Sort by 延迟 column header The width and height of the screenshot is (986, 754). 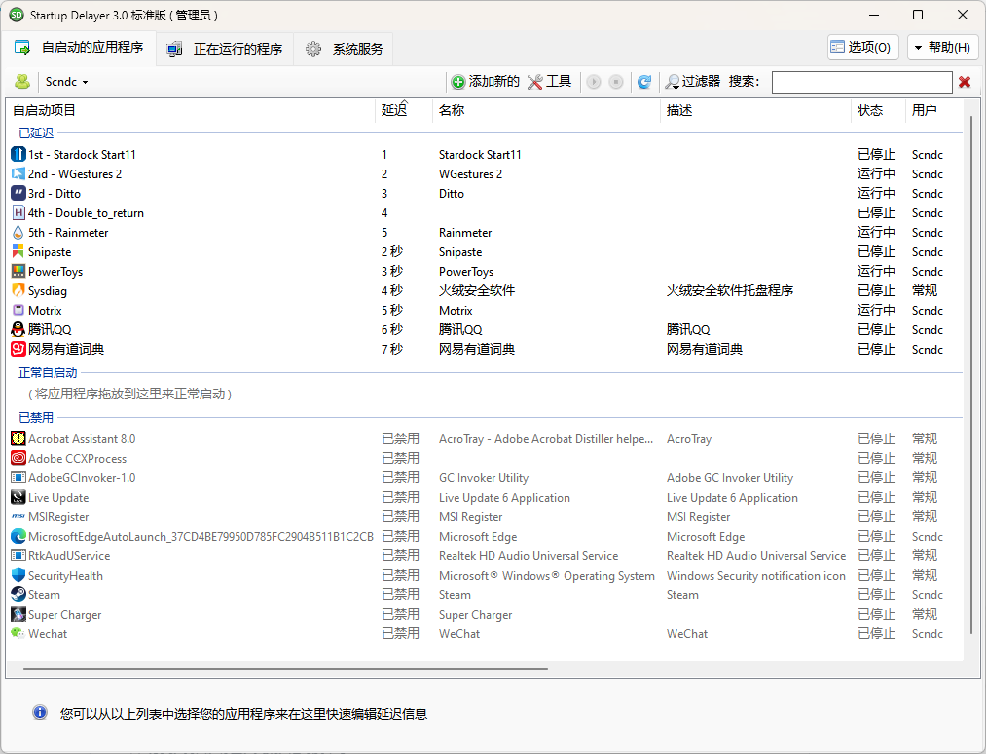(x=403, y=110)
